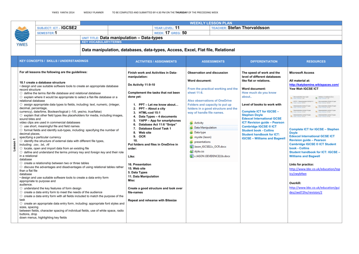
Task: Click the x JASON J3EVIDENCE11b.docx file icon
Action: coord(191,156)
